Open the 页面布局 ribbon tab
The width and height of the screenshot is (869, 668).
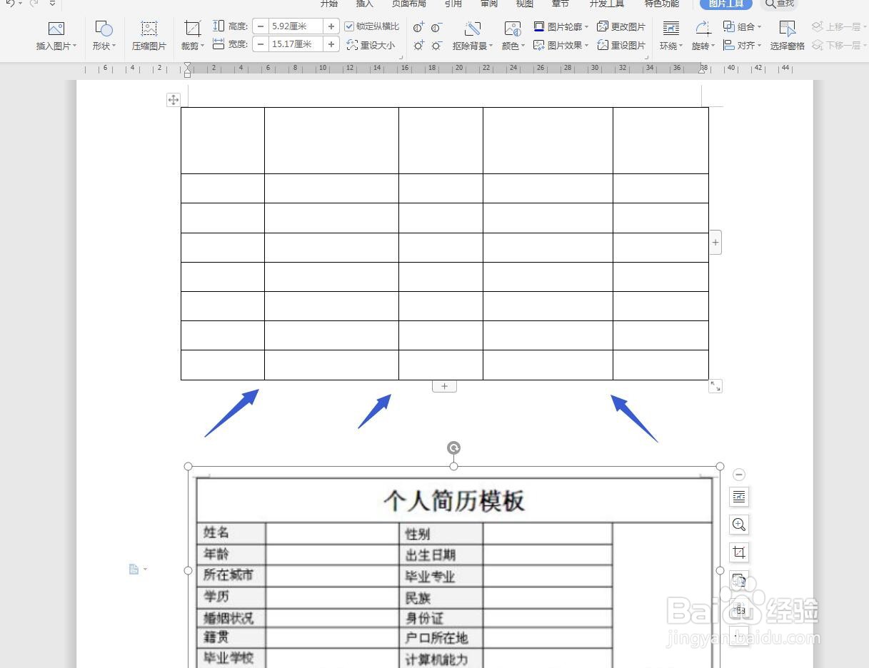point(408,4)
